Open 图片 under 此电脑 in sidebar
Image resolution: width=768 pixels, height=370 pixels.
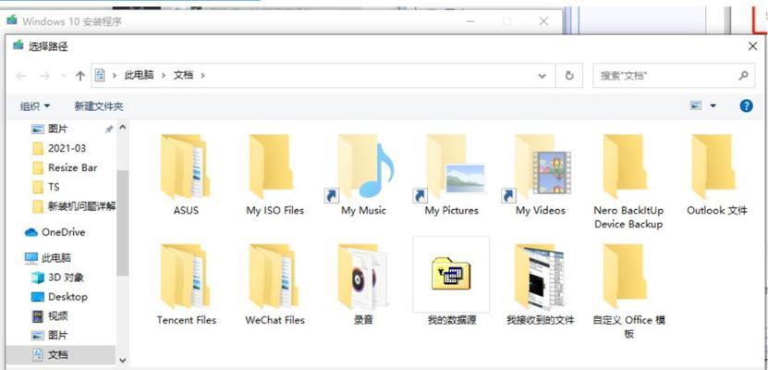point(50,336)
